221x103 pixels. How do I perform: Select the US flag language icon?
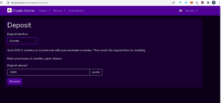tap(181, 11)
